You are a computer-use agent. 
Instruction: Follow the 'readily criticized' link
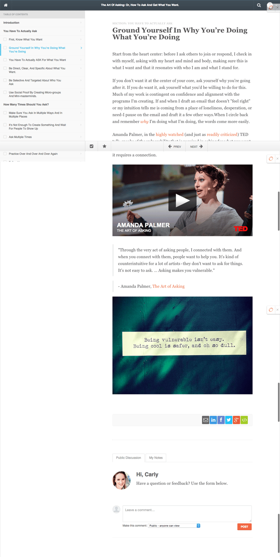click(x=222, y=134)
